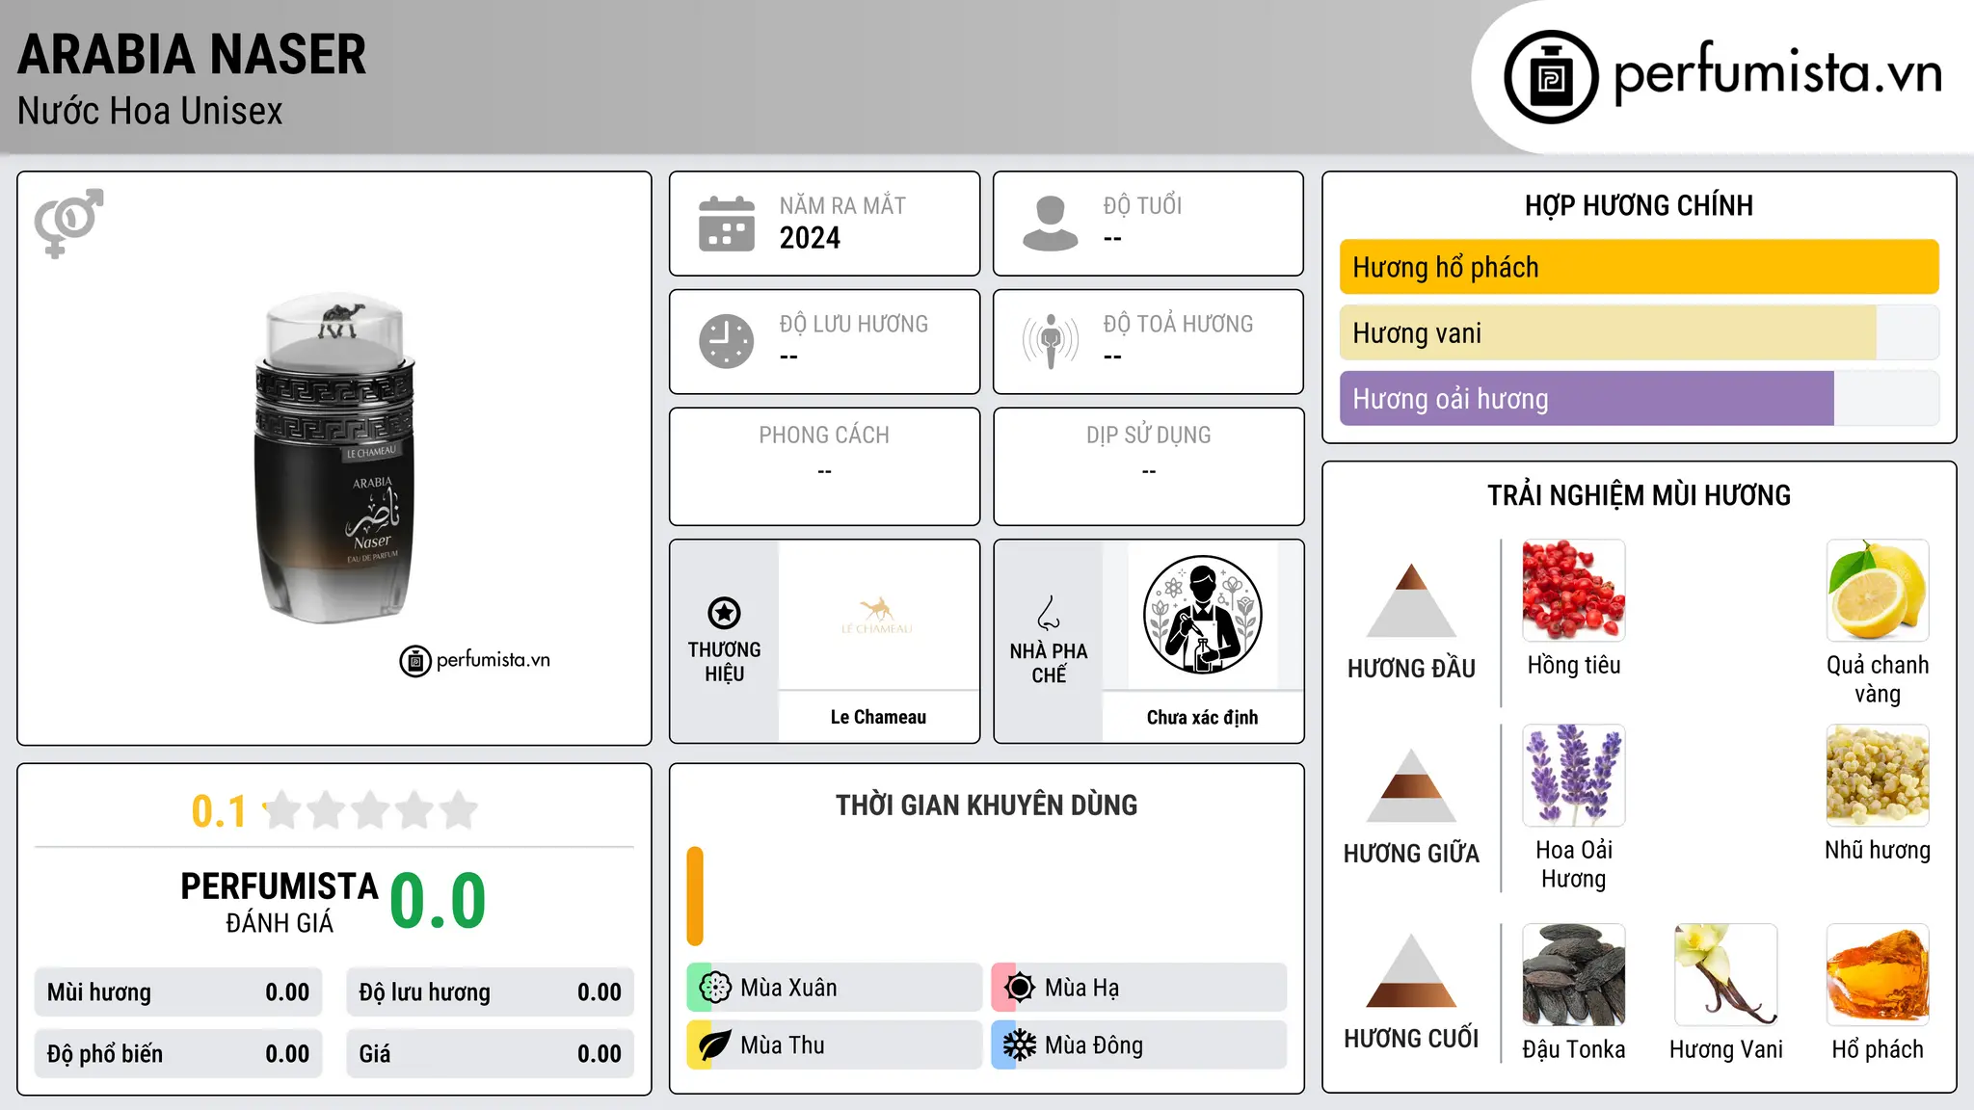This screenshot has height=1110, width=1974.
Task: Click the perfumer illustration icon
Action: [1202, 615]
